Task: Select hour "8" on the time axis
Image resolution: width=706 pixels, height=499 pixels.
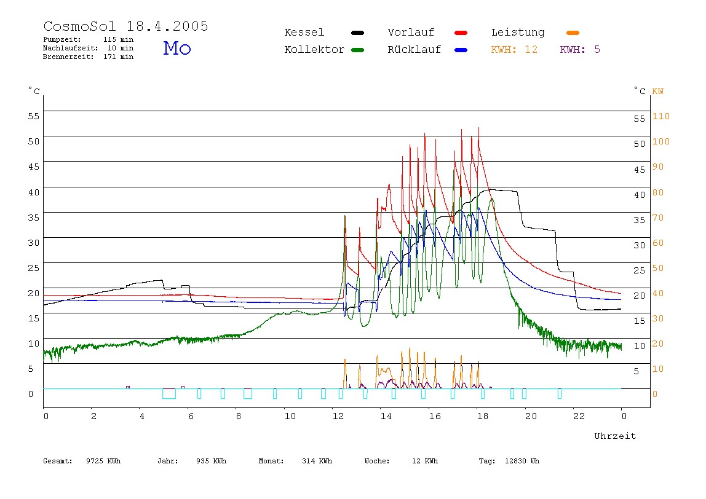Action: pos(239,416)
